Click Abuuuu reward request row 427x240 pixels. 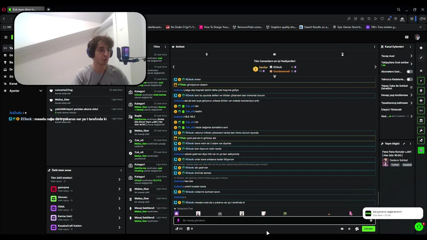[86, 199]
